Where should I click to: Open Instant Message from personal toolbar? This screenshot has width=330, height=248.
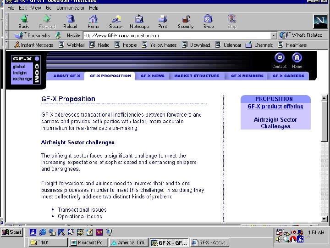pos(33,45)
